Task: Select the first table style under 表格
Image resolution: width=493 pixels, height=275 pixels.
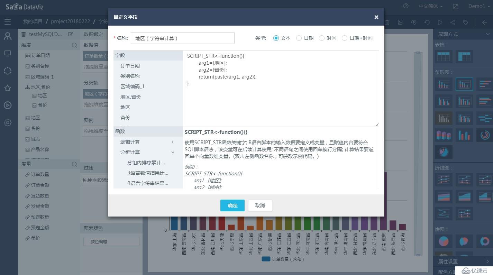Action: pyautogui.click(x=444, y=56)
